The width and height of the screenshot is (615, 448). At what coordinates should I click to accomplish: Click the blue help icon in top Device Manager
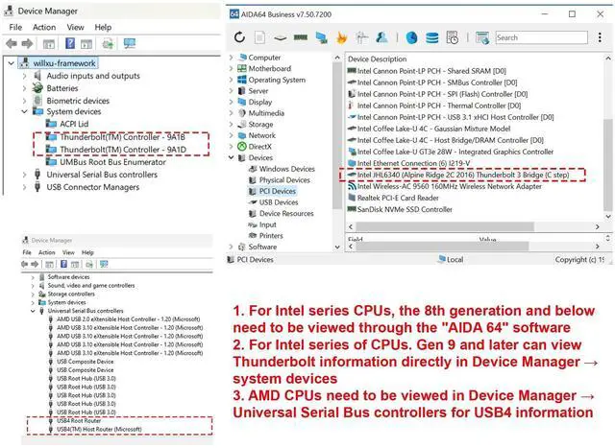tap(71, 44)
